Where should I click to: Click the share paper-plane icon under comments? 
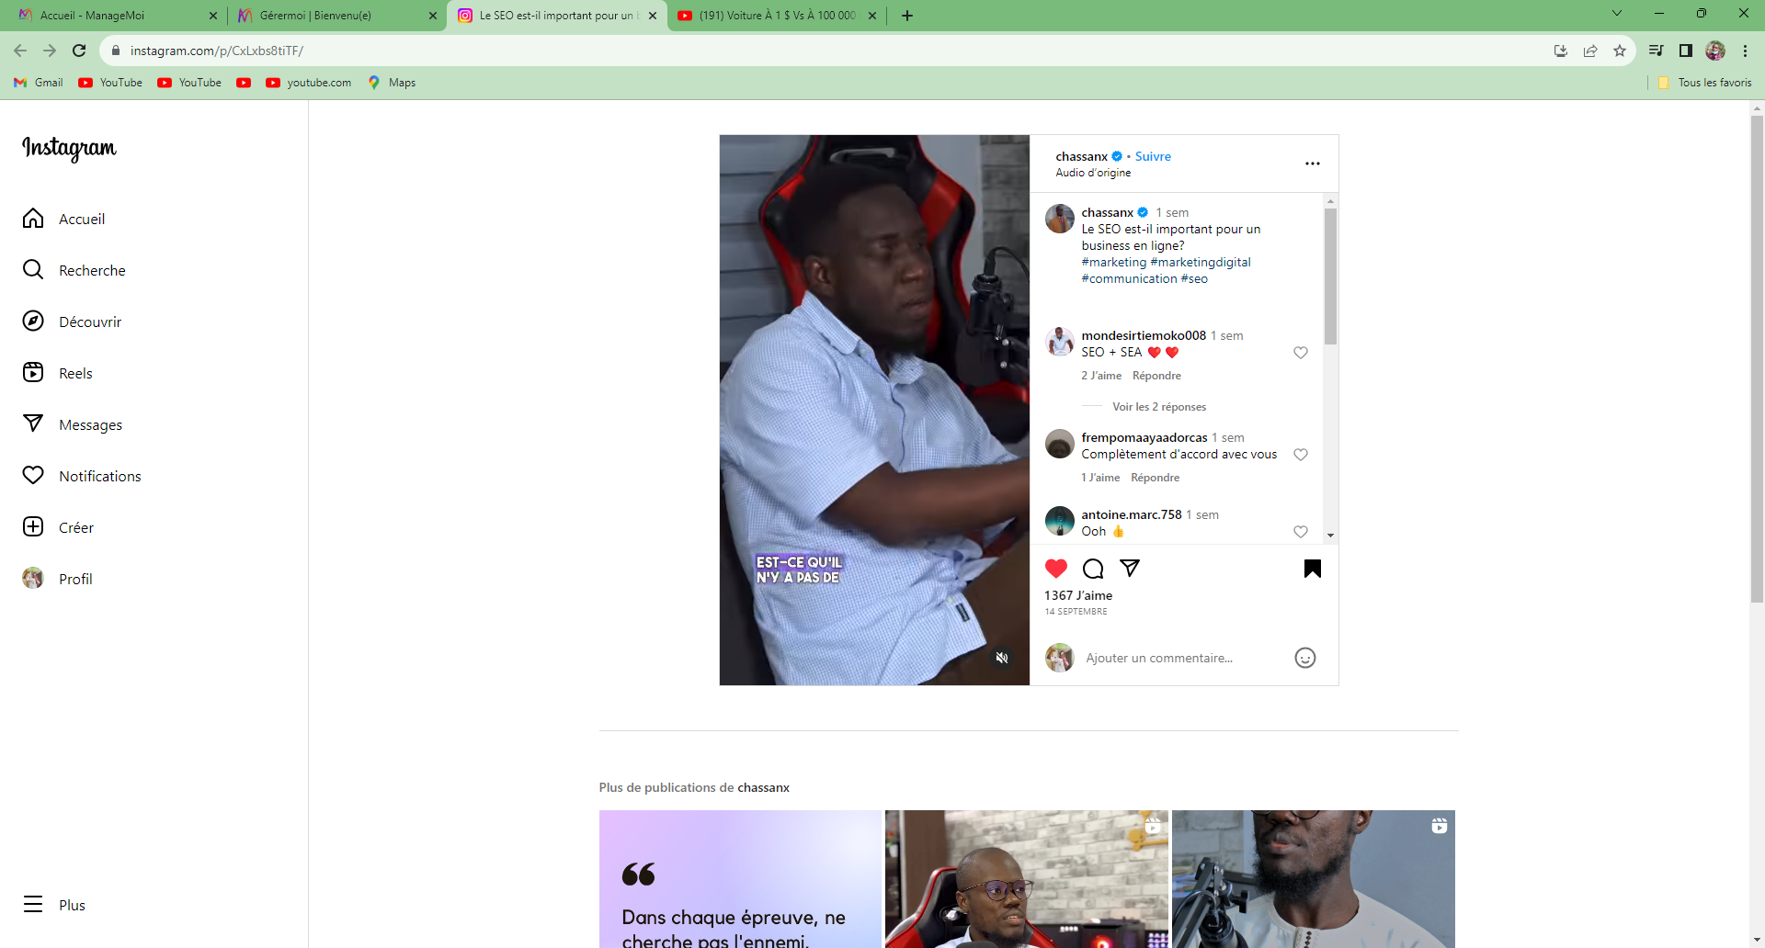click(1130, 569)
